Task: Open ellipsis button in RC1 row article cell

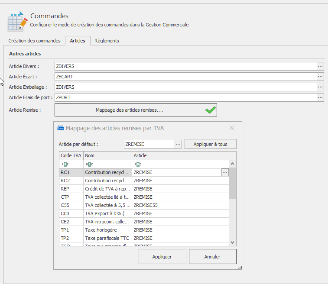Action: 225,172
